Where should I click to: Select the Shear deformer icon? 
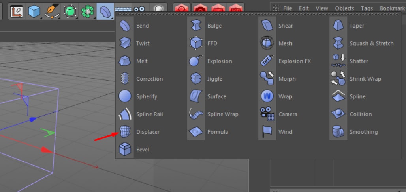[267, 26]
